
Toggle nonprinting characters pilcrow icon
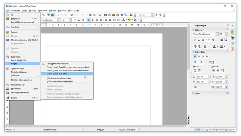click(121, 15)
